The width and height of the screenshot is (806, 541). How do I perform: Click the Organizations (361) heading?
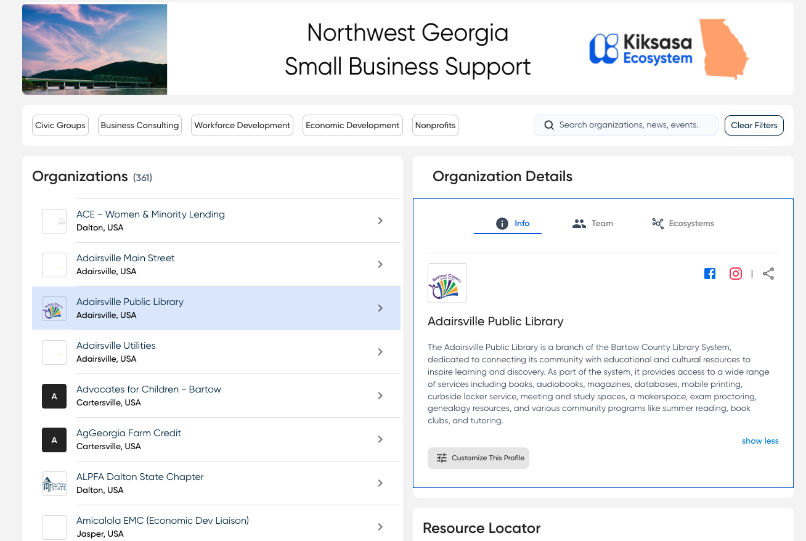[92, 177]
